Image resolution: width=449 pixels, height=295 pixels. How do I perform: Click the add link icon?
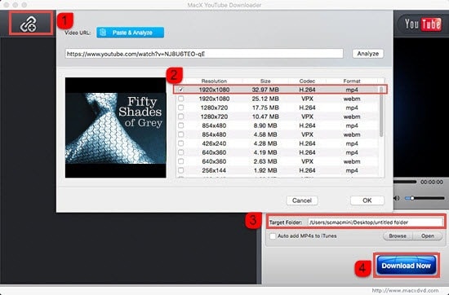coord(29,24)
